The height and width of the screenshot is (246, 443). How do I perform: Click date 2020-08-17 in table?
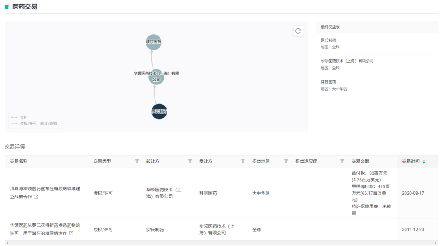click(x=413, y=193)
